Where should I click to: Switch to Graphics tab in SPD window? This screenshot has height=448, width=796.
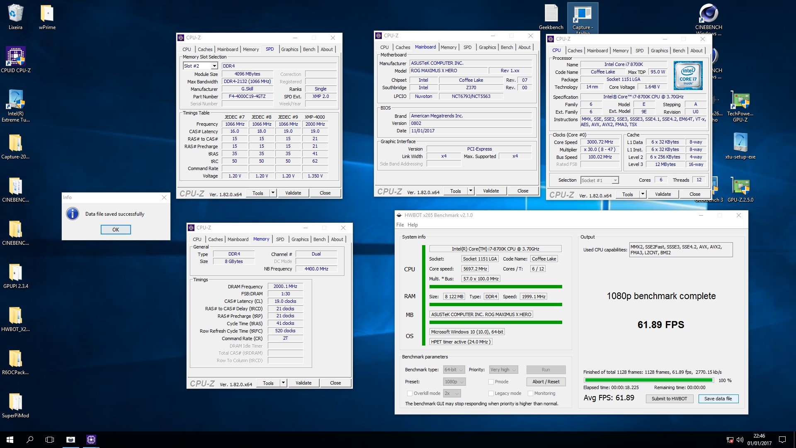[289, 49]
